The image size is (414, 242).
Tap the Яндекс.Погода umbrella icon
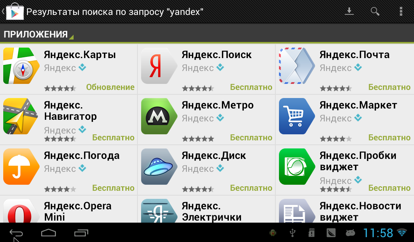click(21, 167)
